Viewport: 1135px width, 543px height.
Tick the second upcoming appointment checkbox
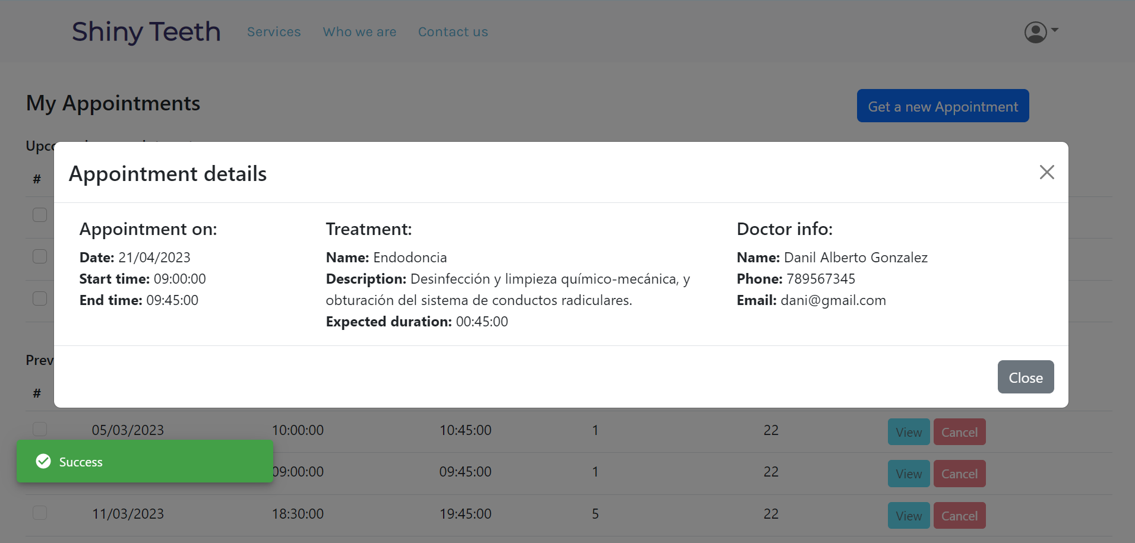pos(40,256)
